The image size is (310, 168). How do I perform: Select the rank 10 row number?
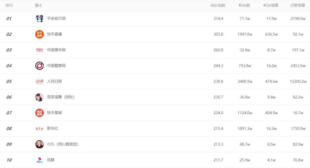pyautogui.click(x=9, y=160)
